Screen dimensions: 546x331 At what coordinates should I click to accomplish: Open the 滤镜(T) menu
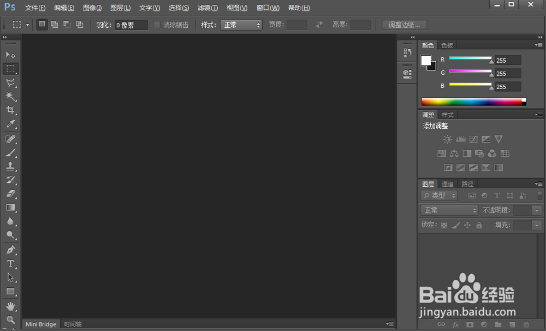click(x=207, y=8)
